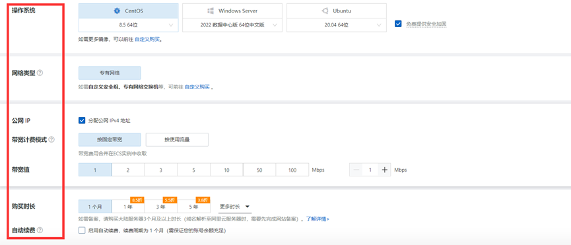Click the 8.5折 discount badge
Screen dimensions: 571x245
[x=137, y=200]
